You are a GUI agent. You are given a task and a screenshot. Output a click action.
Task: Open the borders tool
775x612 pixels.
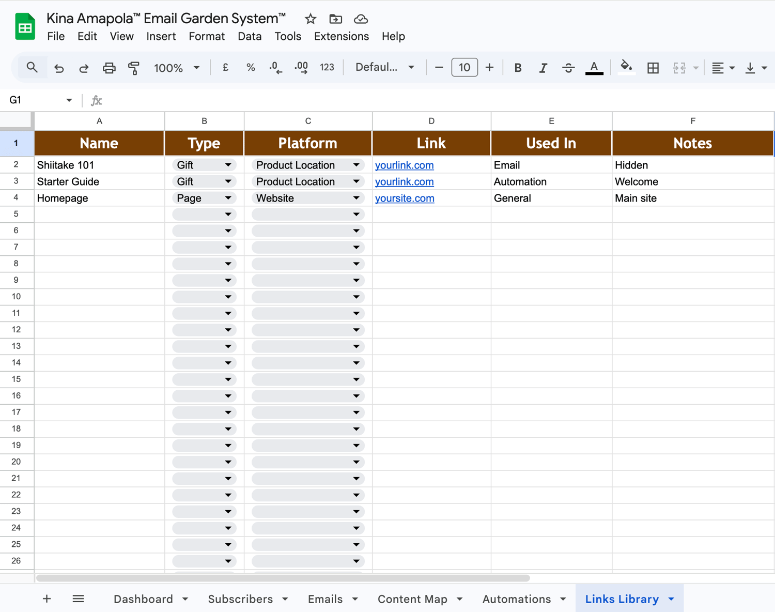coord(653,68)
